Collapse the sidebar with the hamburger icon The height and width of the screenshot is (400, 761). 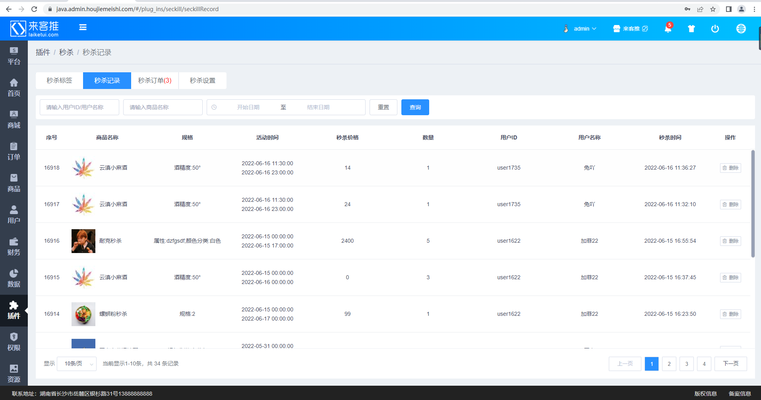click(83, 27)
